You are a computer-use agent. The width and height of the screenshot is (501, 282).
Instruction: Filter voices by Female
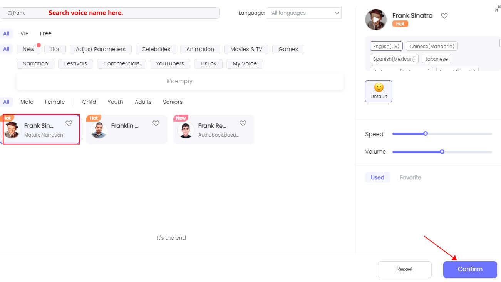pos(55,102)
